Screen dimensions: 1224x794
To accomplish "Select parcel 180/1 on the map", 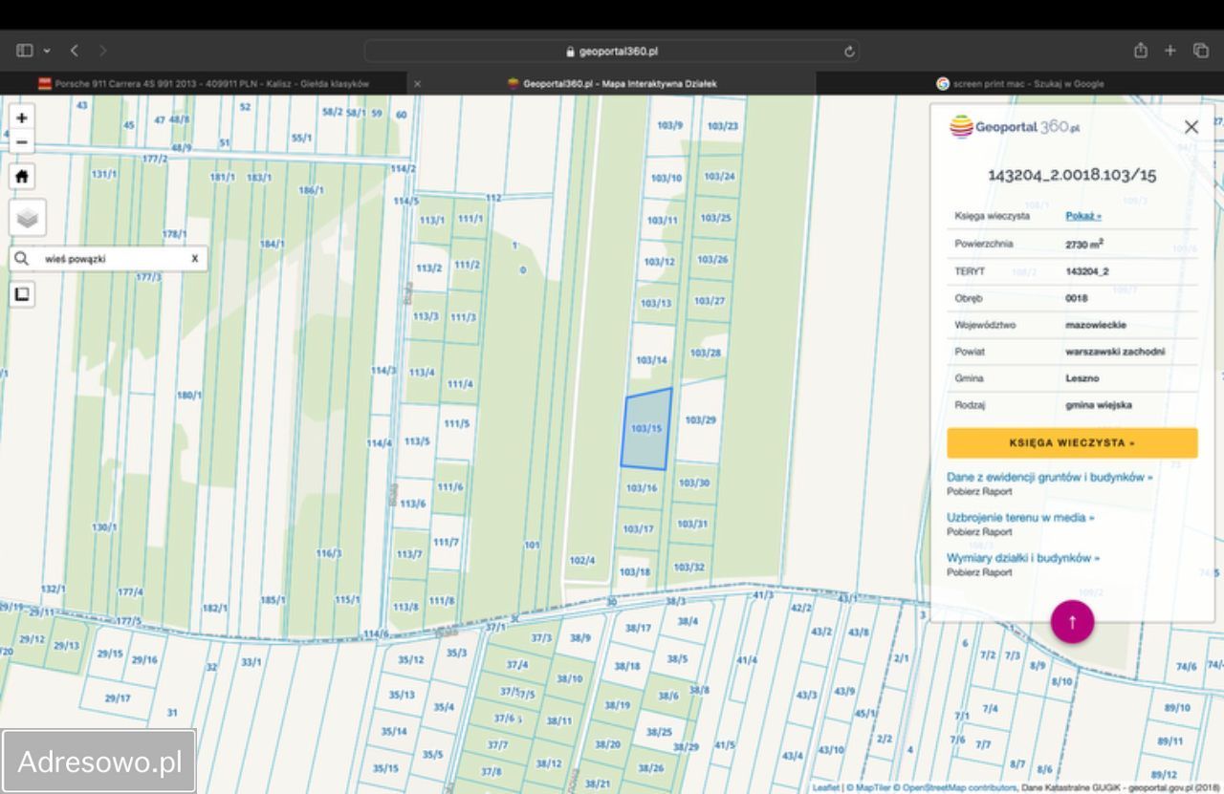I will pyautogui.click(x=187, y=395).
